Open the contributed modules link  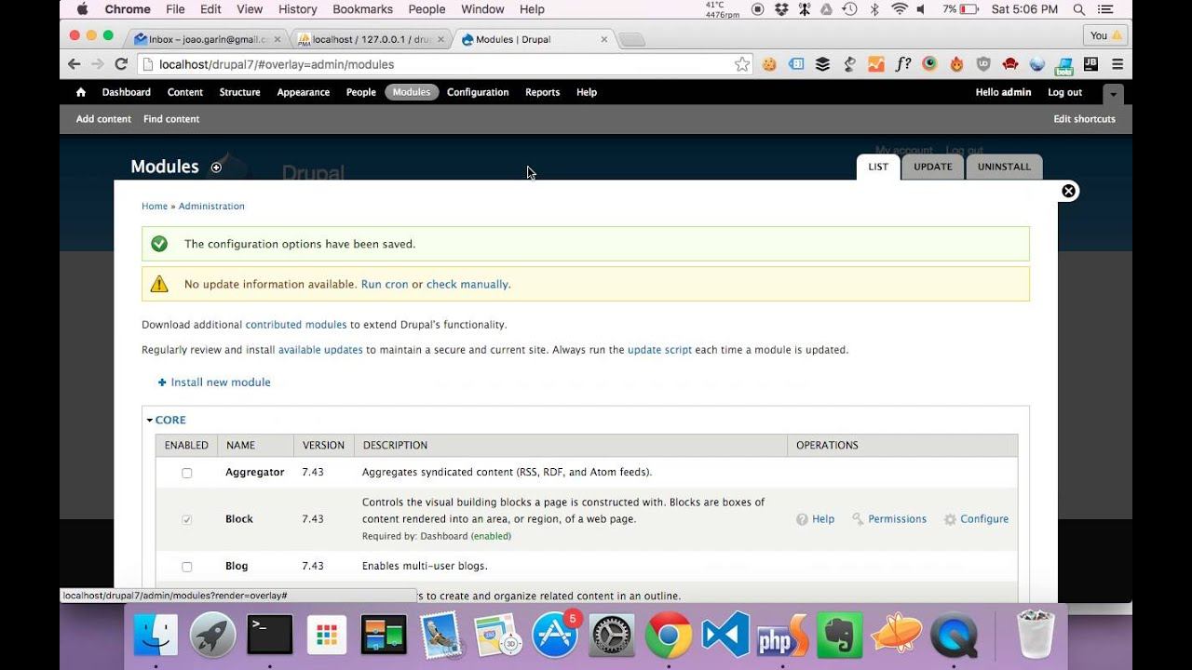coord(296,325)
